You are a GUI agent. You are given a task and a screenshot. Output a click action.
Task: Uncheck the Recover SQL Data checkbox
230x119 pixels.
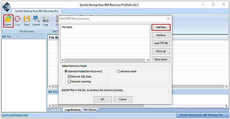coord(69,77)
